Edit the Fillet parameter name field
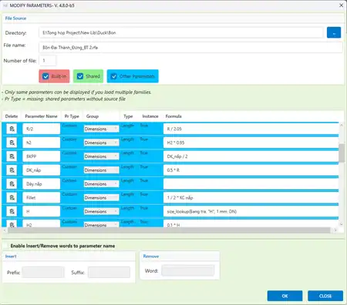This screenshot has width=347, height=305. [42, 197]
